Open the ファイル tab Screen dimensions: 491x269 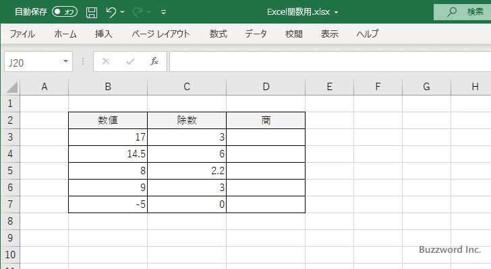22,34
